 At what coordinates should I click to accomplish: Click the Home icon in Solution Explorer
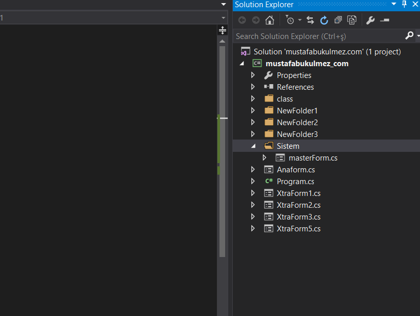270,21
